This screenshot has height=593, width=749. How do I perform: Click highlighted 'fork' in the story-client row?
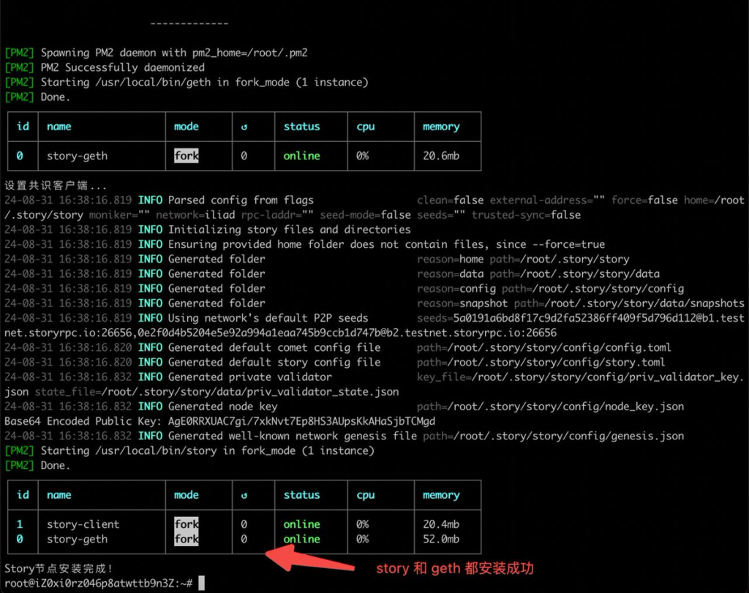pyautogui.click(x=187, y=524)
